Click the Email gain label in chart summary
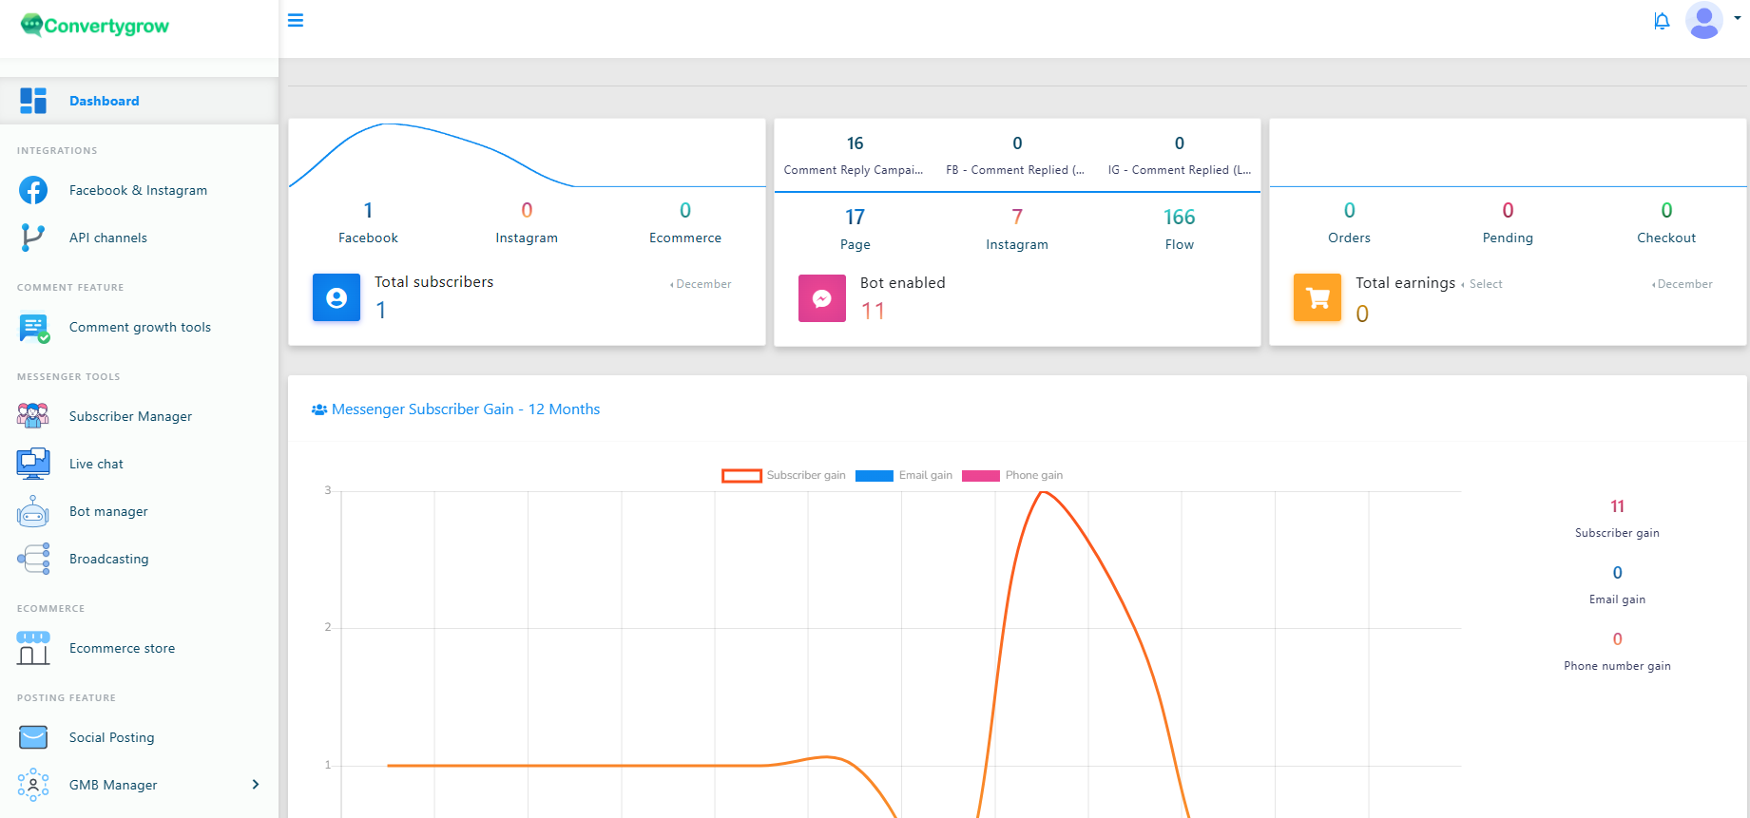The width and height of the screenshot is (1750, 818). pyautogui.click(x=1617, y=599)
